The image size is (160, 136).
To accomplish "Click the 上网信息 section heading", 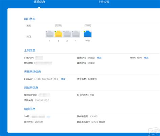I will [x=30, y=50].
